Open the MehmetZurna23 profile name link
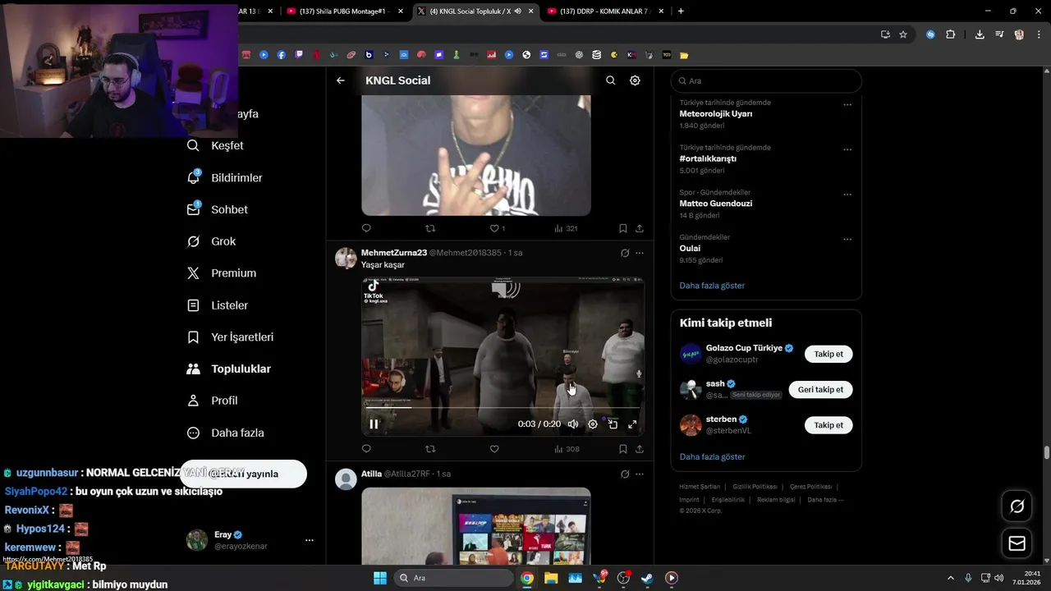The image size is (1051, 591). coord(394,253)
